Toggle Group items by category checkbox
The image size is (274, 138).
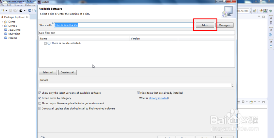40,98
